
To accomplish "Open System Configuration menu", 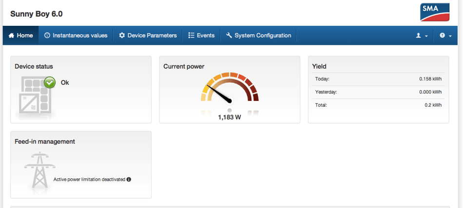I will (258, 36).
